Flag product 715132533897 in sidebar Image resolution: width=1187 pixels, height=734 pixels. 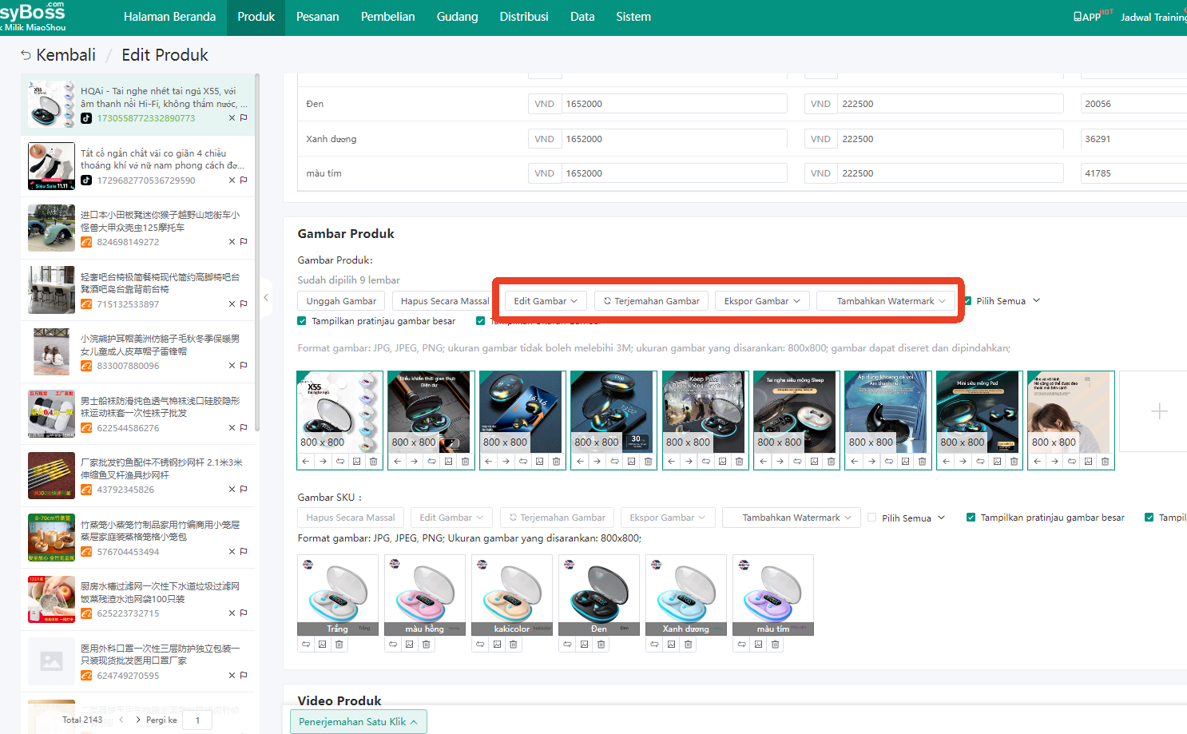(244, 304)
